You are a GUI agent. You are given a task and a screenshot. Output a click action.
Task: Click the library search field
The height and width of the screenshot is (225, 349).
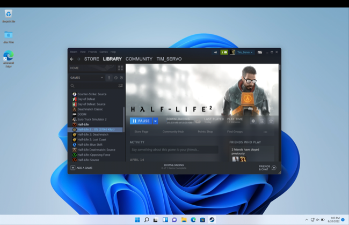click(x=93, y=86)
